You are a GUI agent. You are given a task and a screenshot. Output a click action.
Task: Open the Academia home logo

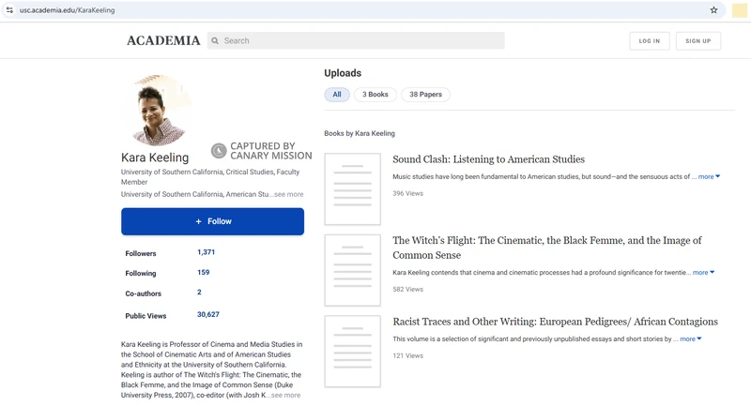click(163, 40)
